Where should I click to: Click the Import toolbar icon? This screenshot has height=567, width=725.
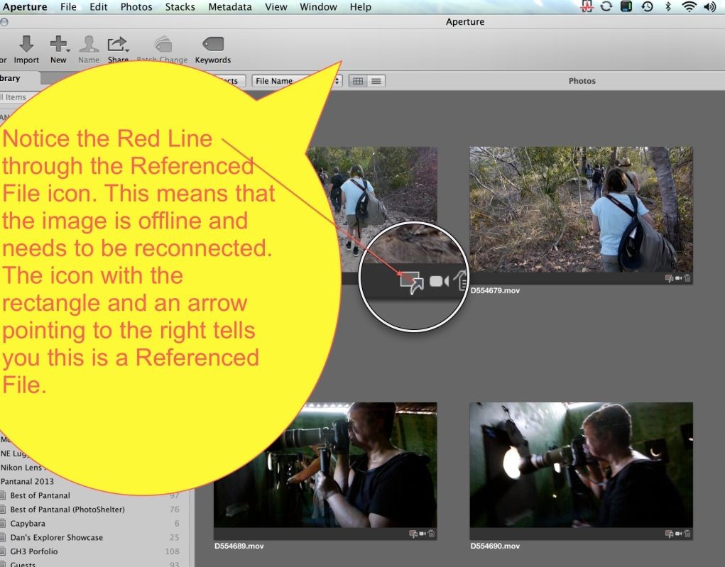coord(26,45)
